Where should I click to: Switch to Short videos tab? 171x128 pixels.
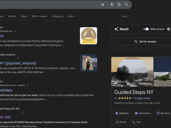[x=40, y=16]
